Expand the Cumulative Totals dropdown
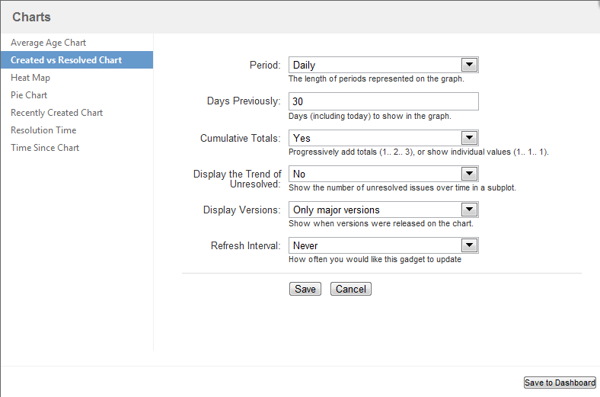This screenshot has height=397, width=600. (383, 138)
